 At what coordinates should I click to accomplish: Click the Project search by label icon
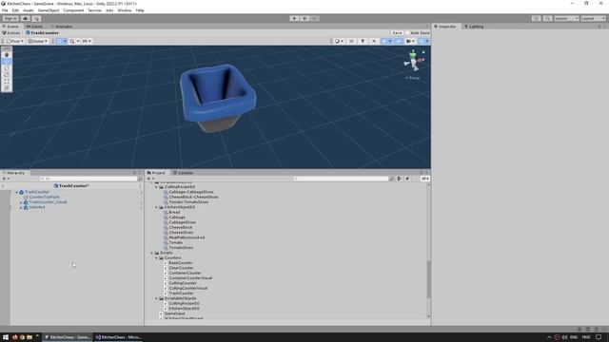pyautogui.click(x=407, y=179)
